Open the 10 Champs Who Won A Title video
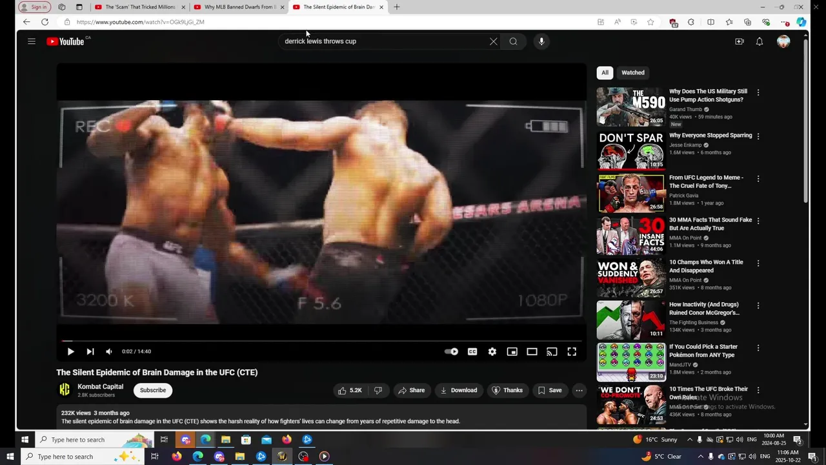This screenshot has width=826, height=465. pyautogui.click(x=706, y=266)
